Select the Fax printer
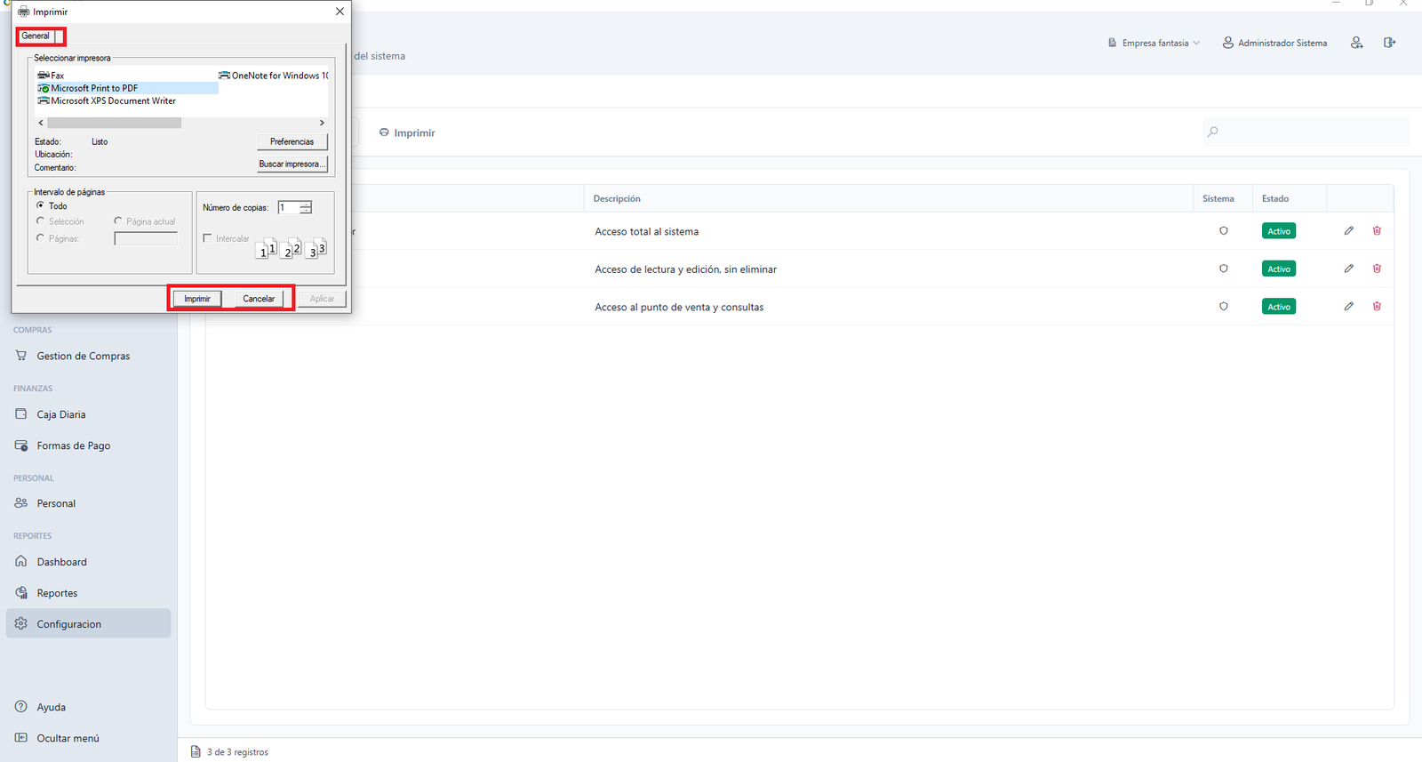The width and height of the screenshot is (1422, 762). [52, 76]
